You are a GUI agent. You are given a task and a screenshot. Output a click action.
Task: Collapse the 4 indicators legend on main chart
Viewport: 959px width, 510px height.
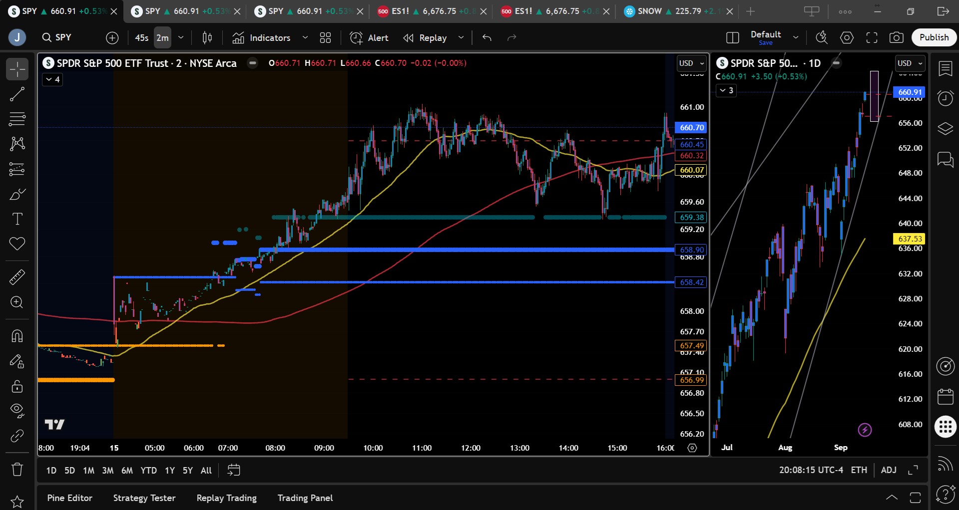[x=52, y=79]
